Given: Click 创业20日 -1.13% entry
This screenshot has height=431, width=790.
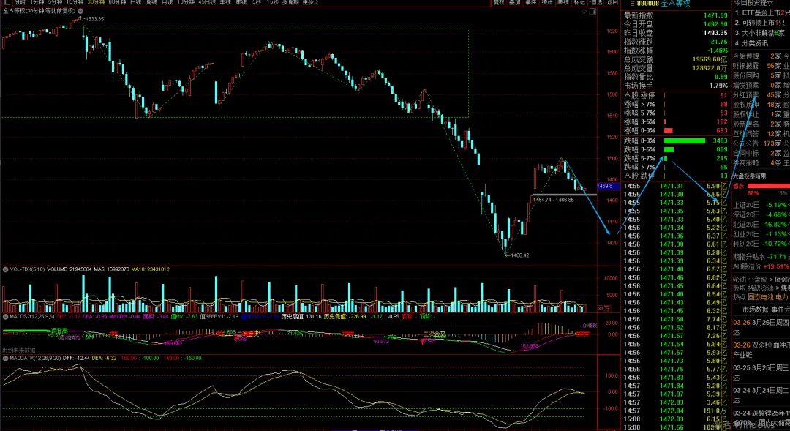Looking at the screenshot, I should click(x=760, y=234).
